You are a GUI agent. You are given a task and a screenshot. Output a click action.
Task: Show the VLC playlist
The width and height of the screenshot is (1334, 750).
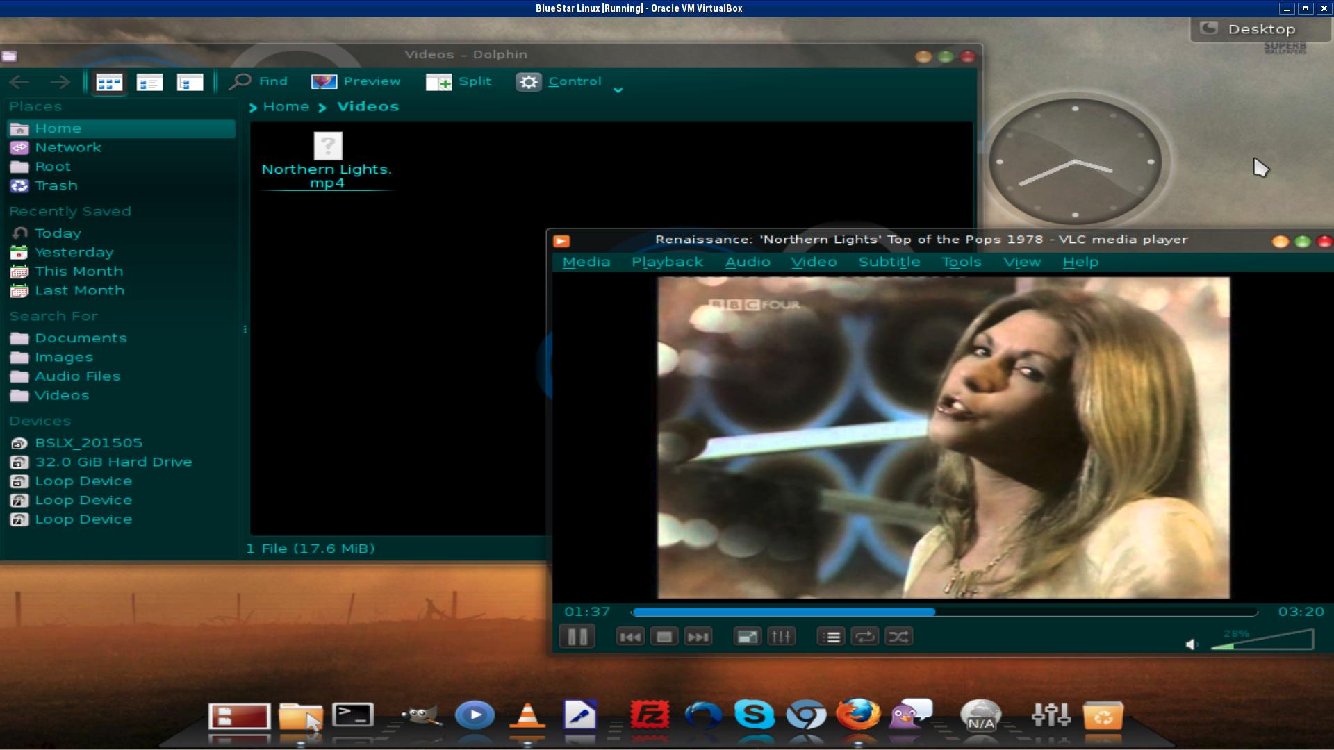[832, 637]
